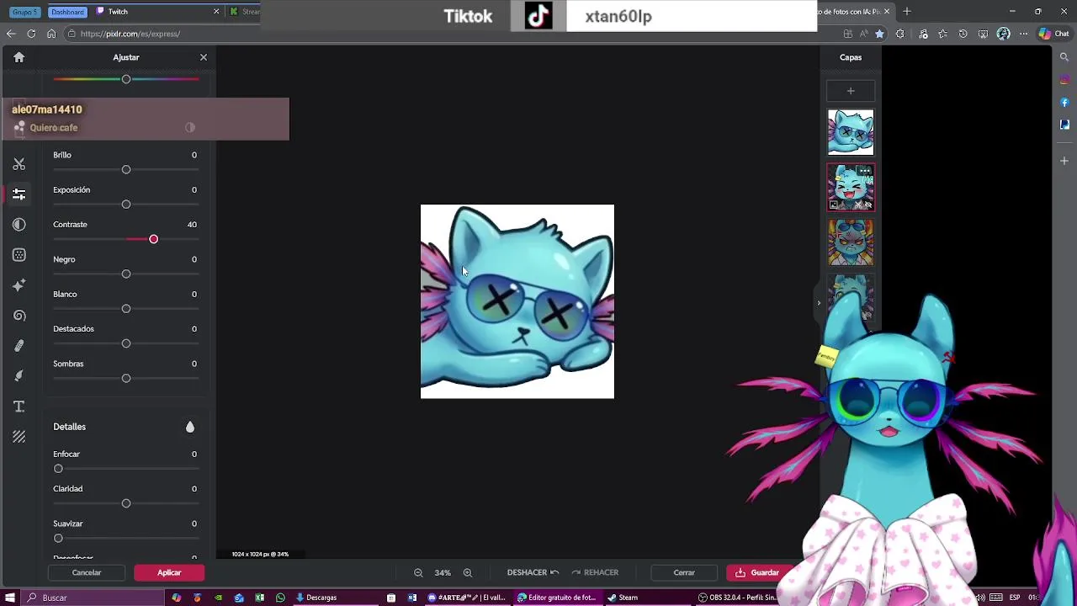Screen dimensions: 1077x606
Task: Reload the page
Action: click(x=31, y=34)
